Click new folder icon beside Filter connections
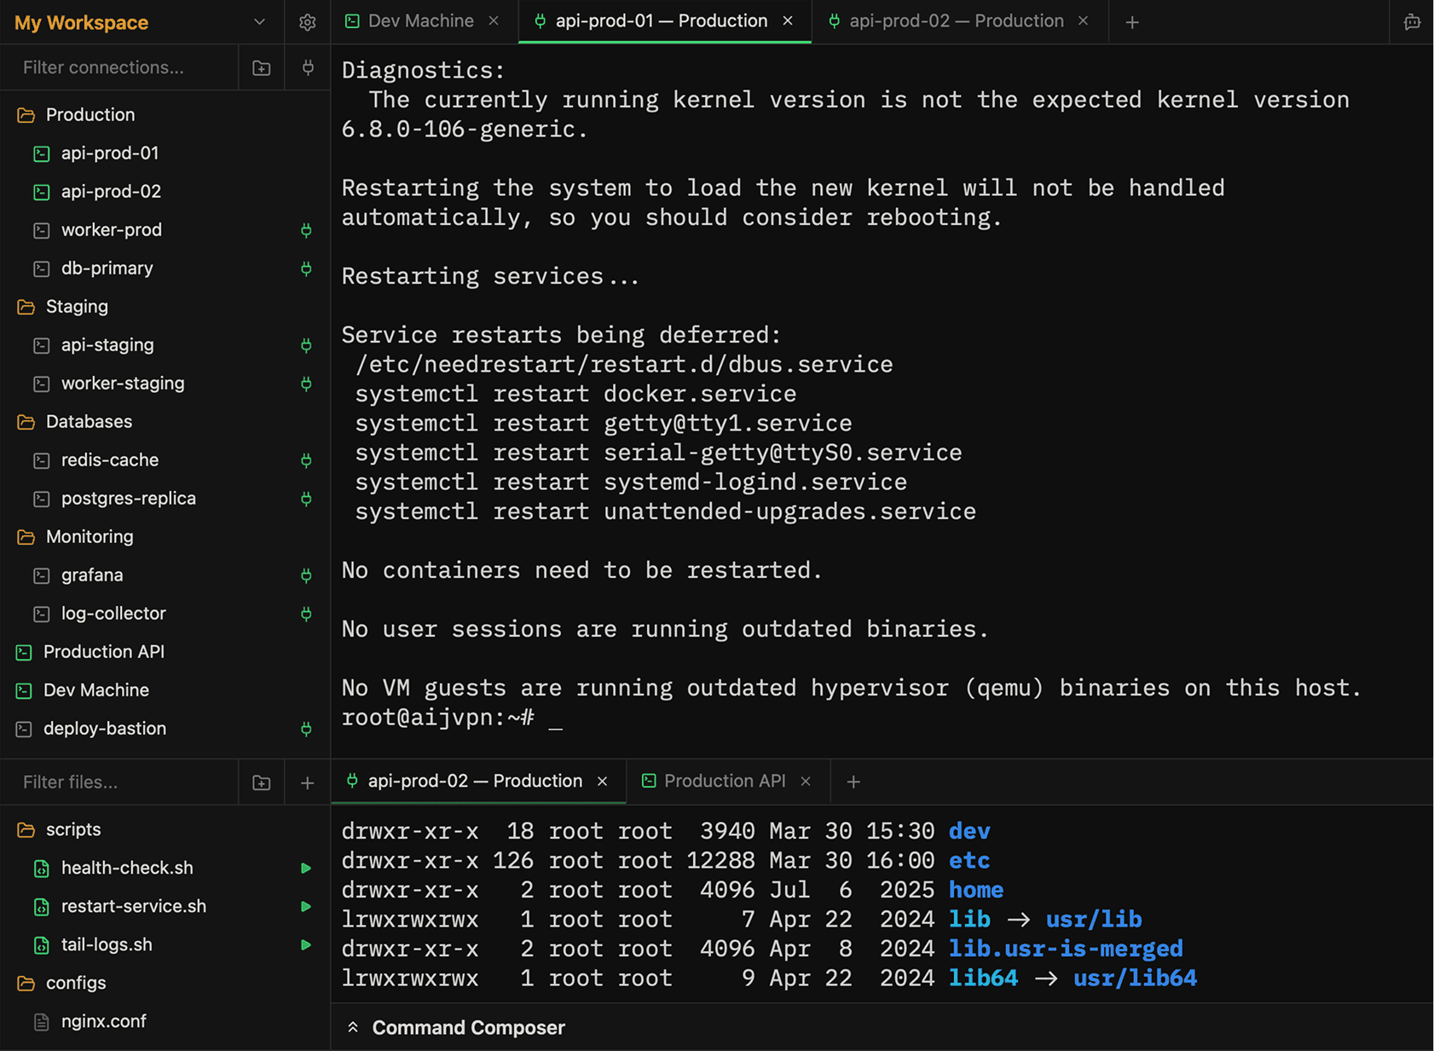Viewport: 1434px width, 1051px height. click(262, 67)
